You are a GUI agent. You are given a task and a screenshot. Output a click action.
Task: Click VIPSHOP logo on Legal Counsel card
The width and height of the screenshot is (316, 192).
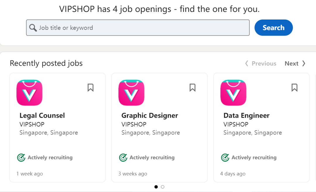30,93
